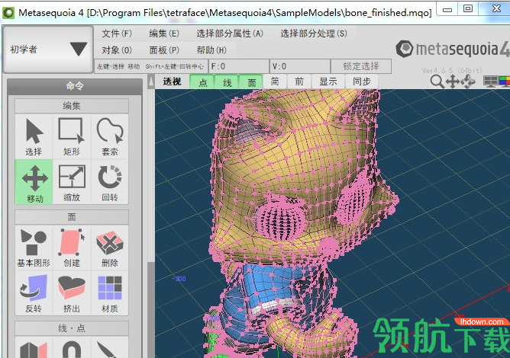Click the colored monitor display icon
This screenshot has width=510, height=358.
point(505,82)
